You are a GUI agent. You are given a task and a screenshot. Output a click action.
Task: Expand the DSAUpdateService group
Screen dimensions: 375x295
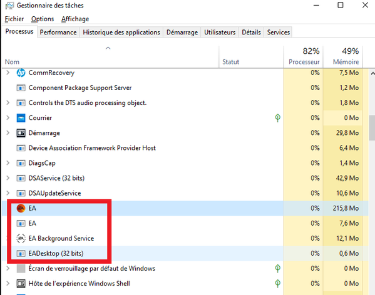pyautogui.click(x=8, y=193)
